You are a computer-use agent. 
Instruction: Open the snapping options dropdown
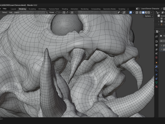pos(67,12)
